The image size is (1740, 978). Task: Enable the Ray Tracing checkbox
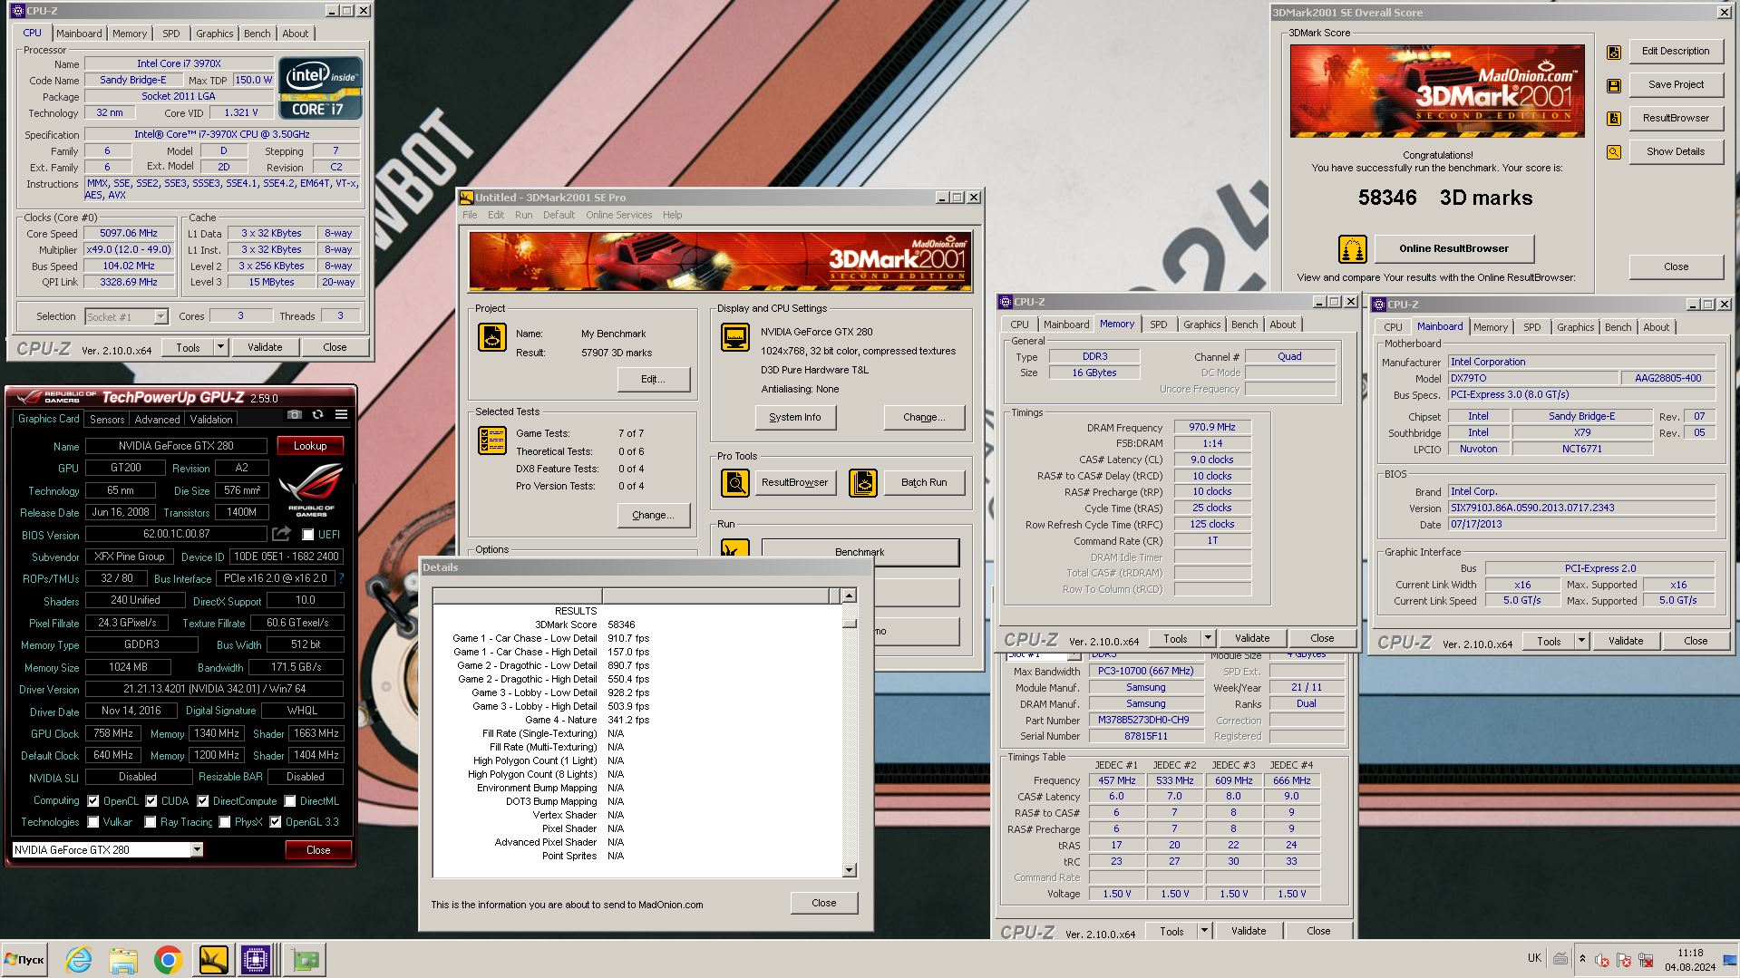tap(150, 822)
